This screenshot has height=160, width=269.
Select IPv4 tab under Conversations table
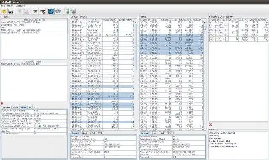click(85, 133)
